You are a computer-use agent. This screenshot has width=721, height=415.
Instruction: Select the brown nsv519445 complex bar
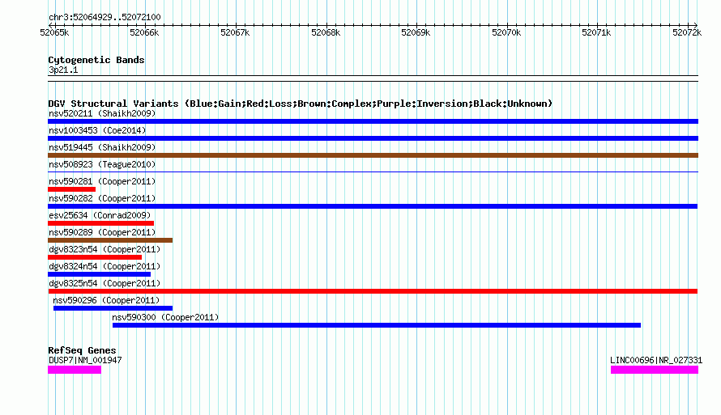tap(373, 155)
